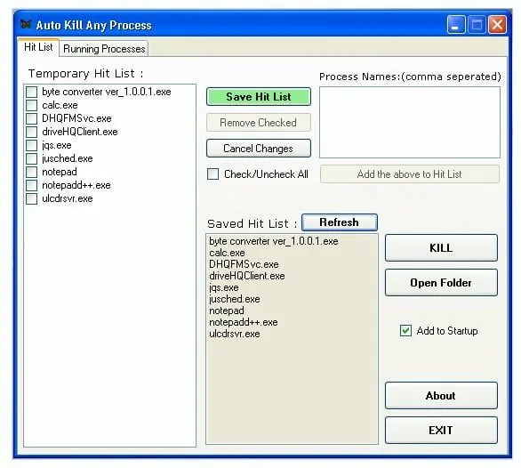Check the calc.exe checkbox

(x=32, y=105)
